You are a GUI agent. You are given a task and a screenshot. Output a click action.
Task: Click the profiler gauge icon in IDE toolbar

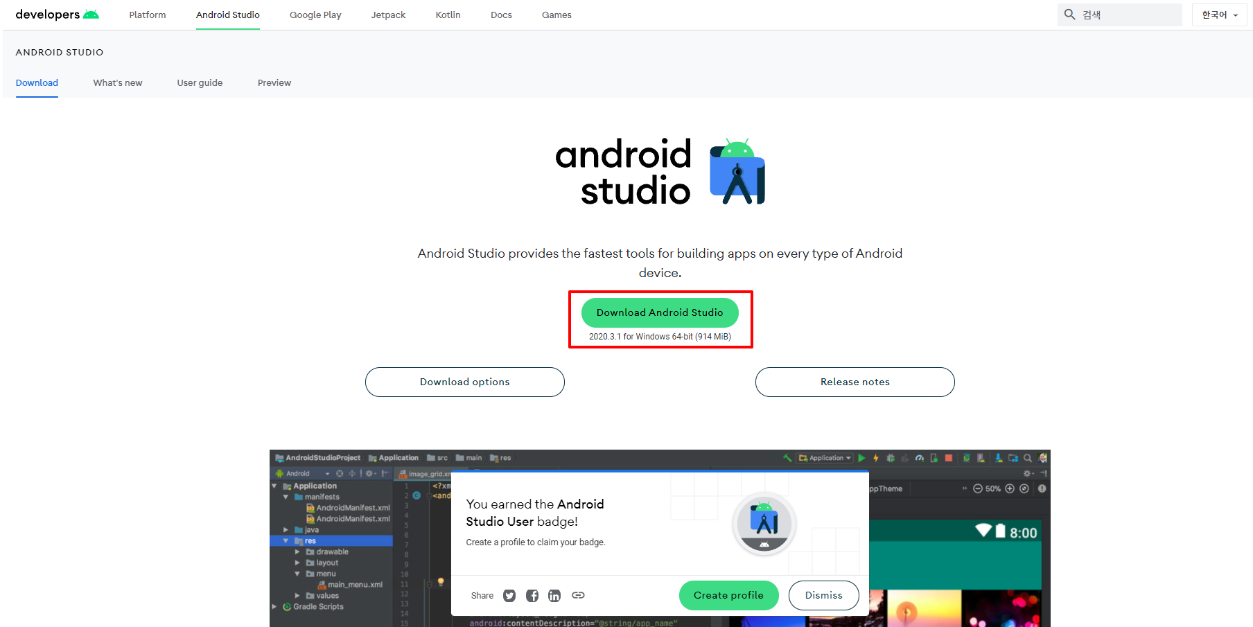[920, 458]
